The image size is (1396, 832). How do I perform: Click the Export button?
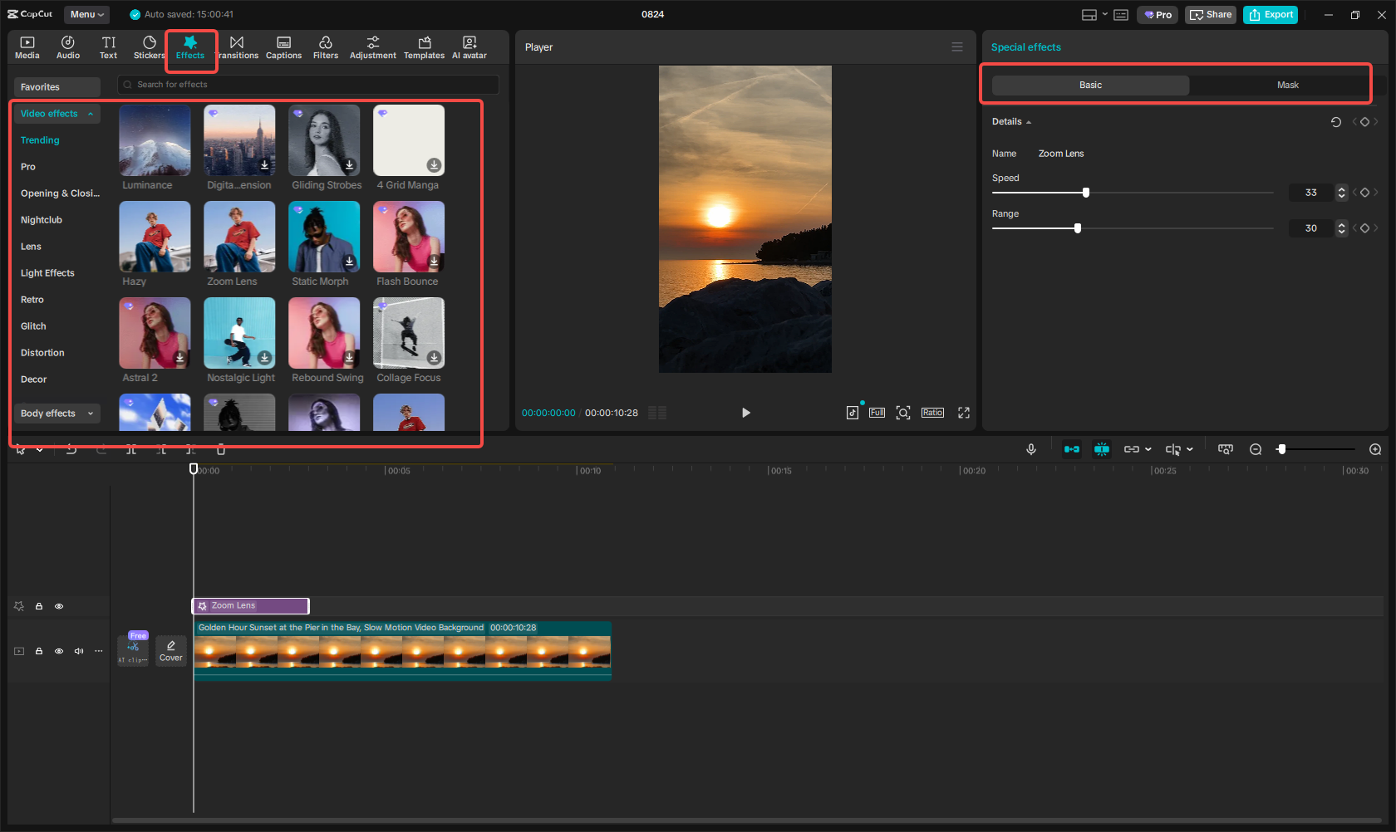1270,14
